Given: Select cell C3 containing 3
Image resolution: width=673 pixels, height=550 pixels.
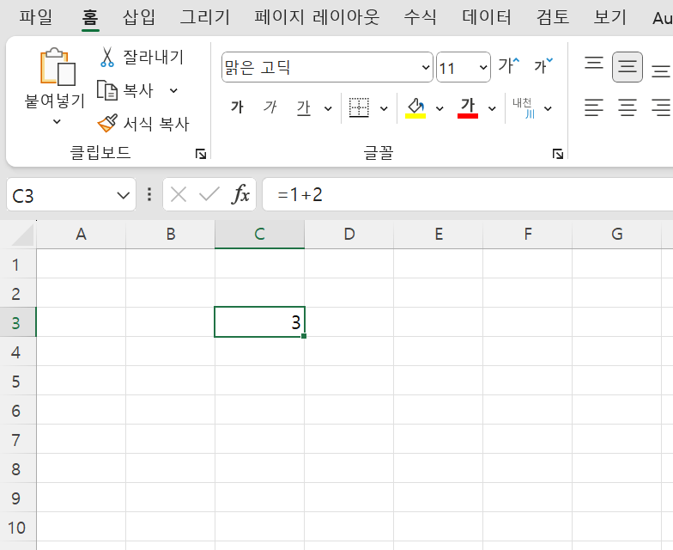Looking at the screenshot, I should click(x=259, y=321).
